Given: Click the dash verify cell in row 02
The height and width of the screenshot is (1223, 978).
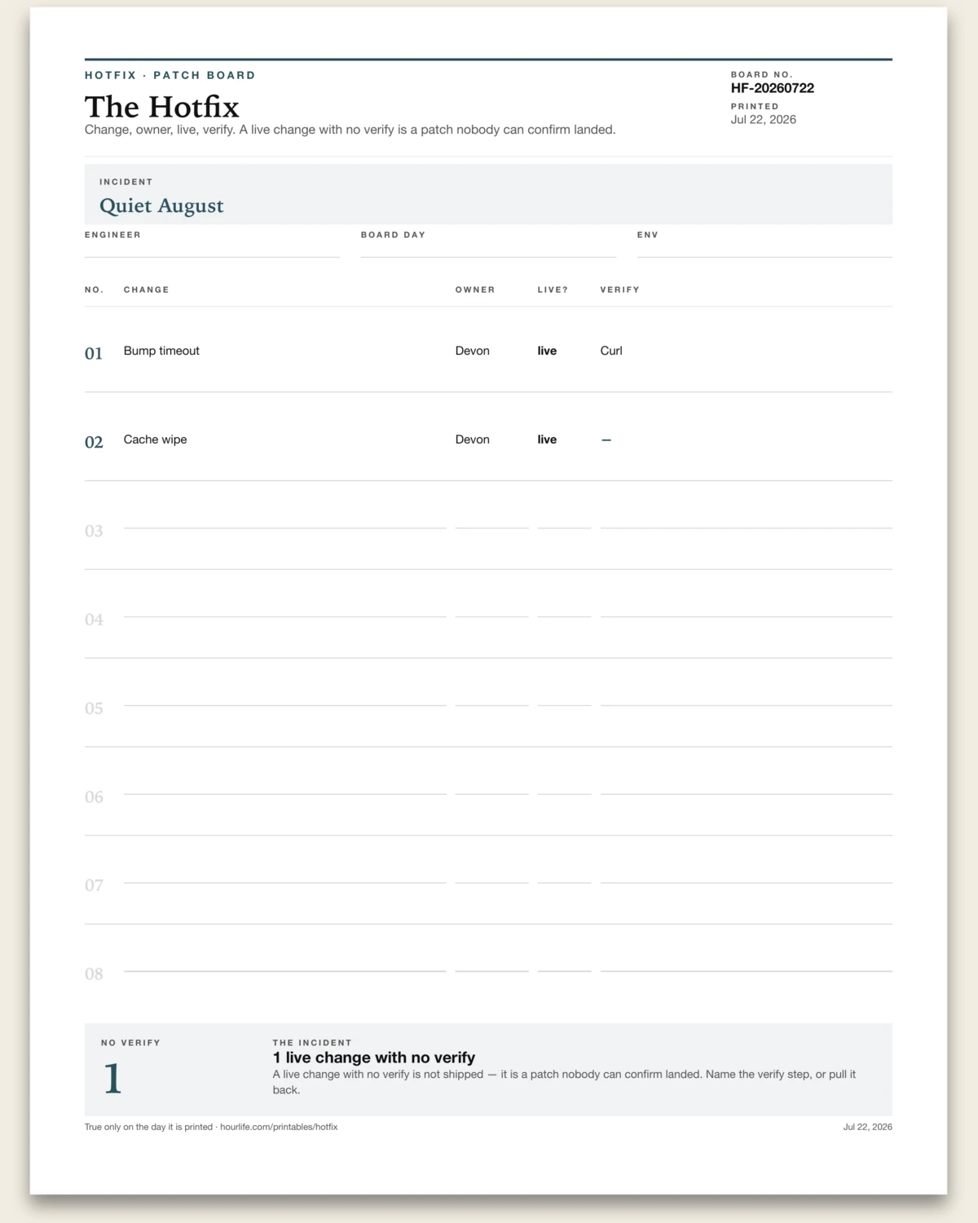Looking at the screenshot, I should click(606, 439).
